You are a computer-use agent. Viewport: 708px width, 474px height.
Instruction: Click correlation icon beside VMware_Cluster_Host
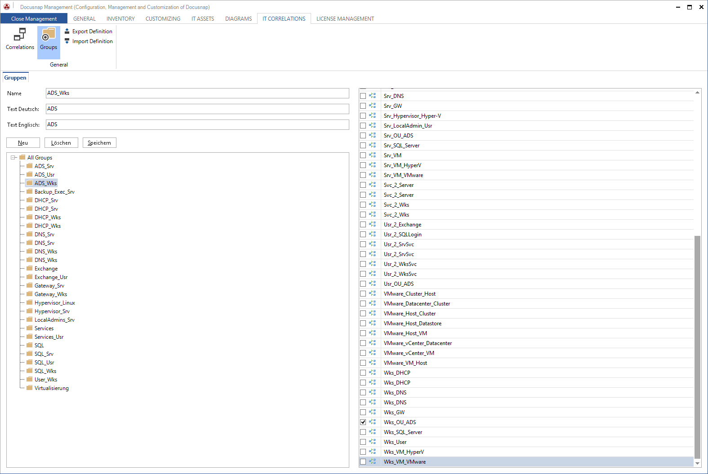[372, 293]
